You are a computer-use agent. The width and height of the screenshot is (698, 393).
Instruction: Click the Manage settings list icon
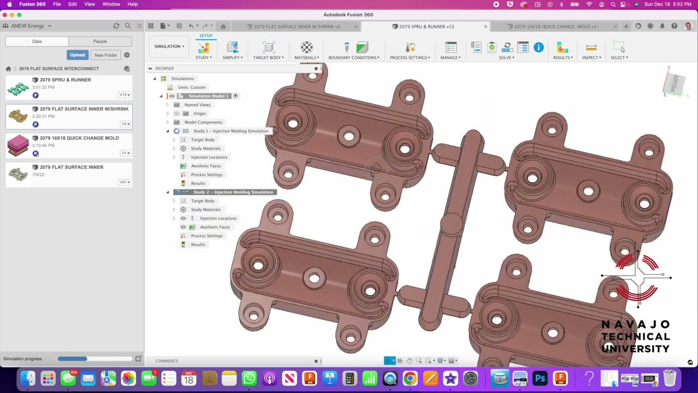[450, 47]
